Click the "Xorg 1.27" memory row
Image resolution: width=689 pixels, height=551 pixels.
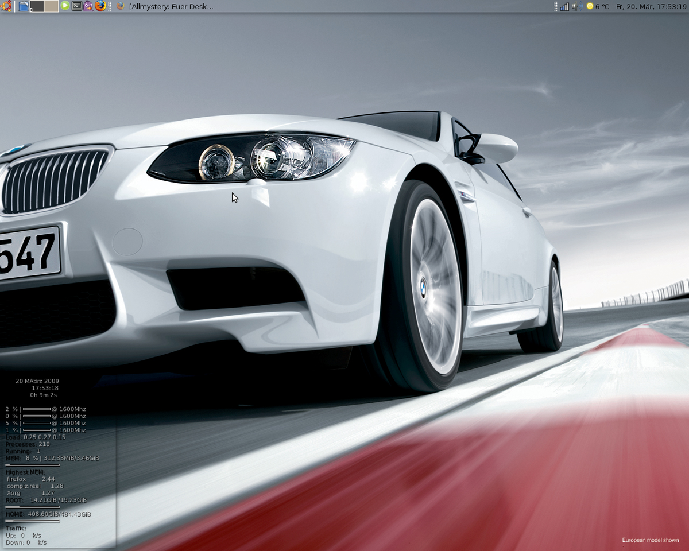coord(30,493)
